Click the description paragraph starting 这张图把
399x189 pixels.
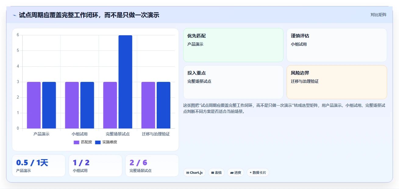(x=284, y=108)
